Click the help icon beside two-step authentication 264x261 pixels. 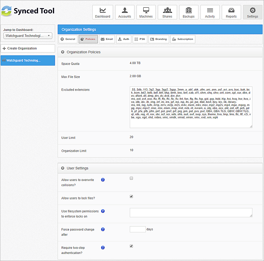102,248
